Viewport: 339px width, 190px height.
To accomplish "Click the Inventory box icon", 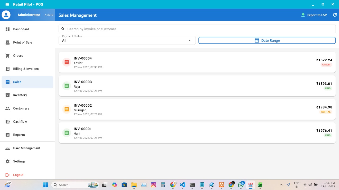I will pos(8,95).
